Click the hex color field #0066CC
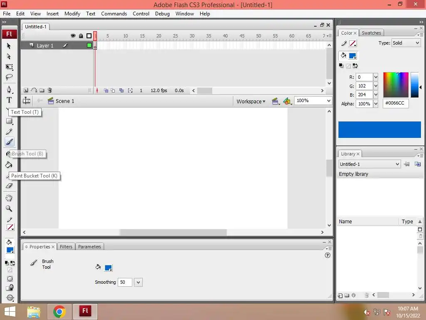The image size is (426, 320). click(396, 103)
